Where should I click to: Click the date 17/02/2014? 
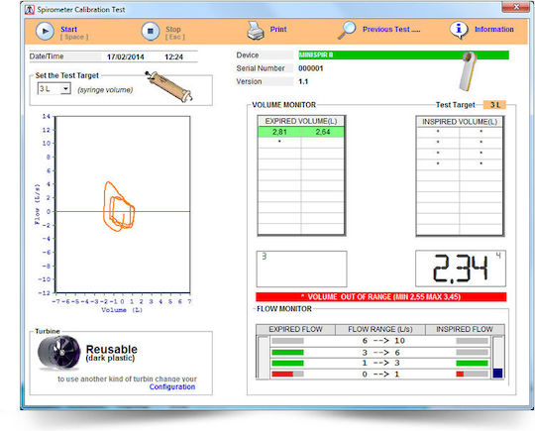click(126, 57)
